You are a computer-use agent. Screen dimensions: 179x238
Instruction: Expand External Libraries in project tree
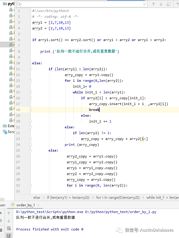[x=9, y=126]
